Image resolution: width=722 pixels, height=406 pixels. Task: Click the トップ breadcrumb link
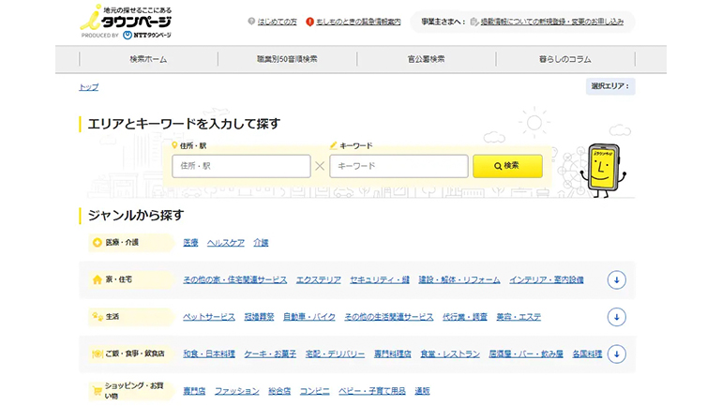click(x=88, y=87)
